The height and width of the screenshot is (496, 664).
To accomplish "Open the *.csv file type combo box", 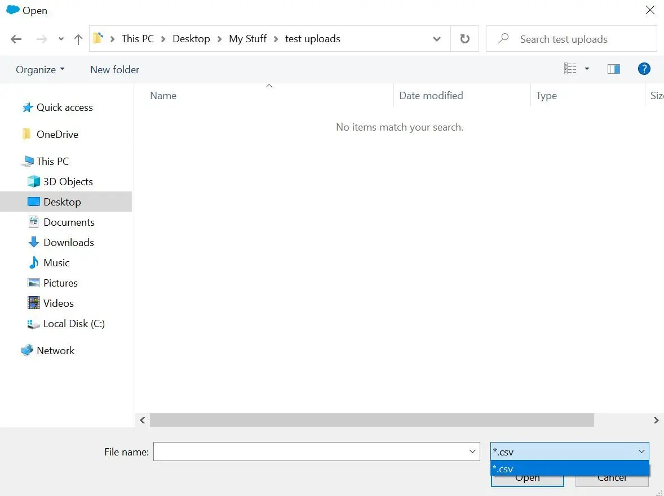I will [x=569, y=452].
